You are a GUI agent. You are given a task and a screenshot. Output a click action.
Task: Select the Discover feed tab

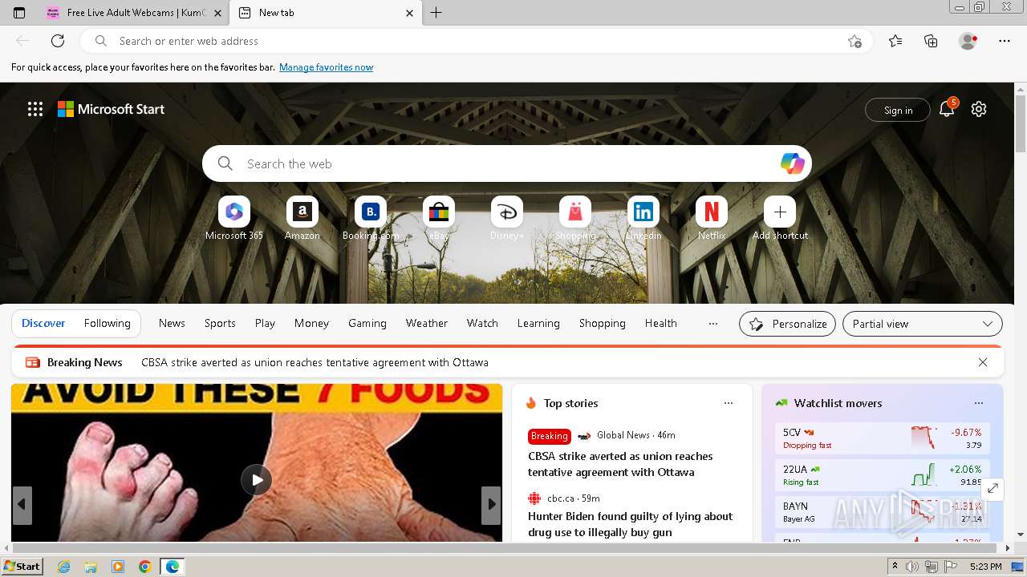[43, 324]
